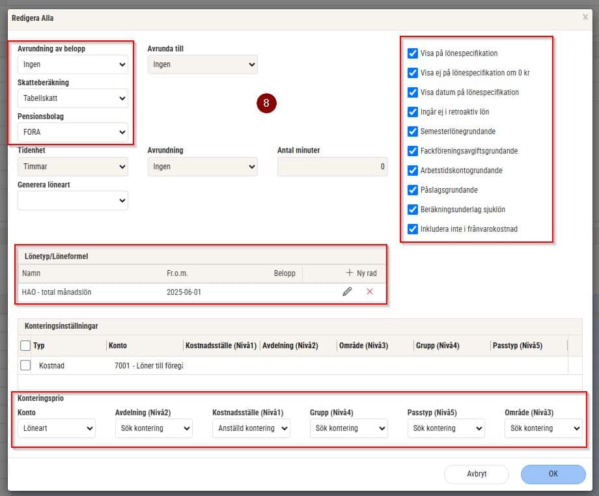Open Konto dropdown showing Löneart
Image resolution: width=599 pixels, height=496 pixels.
(x=57, y=428)
